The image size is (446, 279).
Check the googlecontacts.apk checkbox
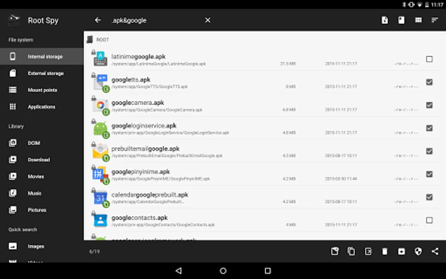pyautogui.click(x=429, y=220)
